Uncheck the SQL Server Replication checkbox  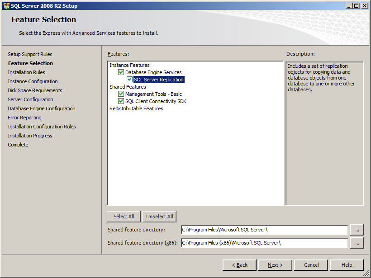(x=129, y=80)
